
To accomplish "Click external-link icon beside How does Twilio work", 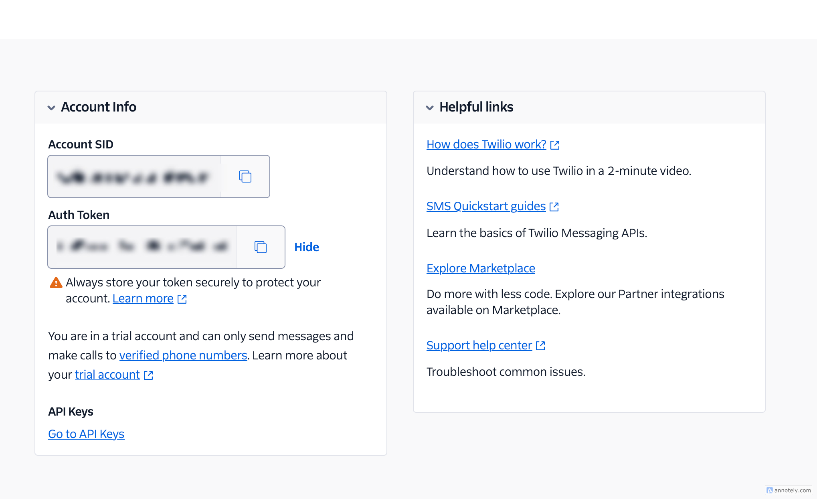I will point(555,145).
